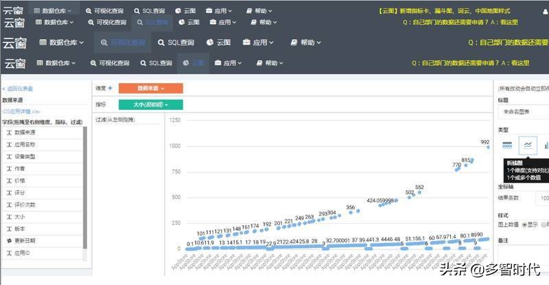This screenshot has height=285, width=549.
Task: Click the chart data label 356
Action: (x=351, y=207)
